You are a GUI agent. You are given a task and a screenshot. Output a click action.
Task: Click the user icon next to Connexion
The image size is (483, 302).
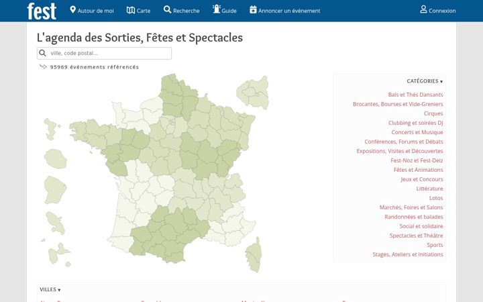tap(423, 9)
